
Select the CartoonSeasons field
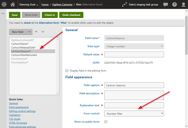point(33,51)
